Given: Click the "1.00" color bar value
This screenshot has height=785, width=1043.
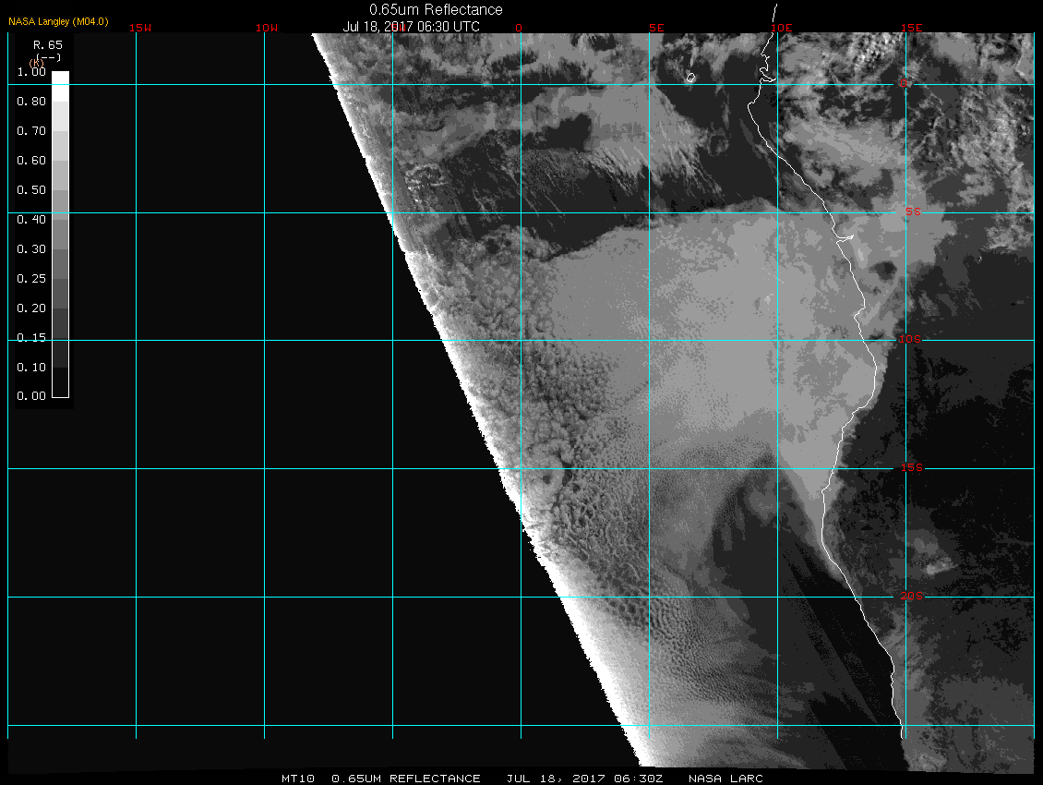Looking at the screenshot, I should pyautogui.click(x=31, y=72).
